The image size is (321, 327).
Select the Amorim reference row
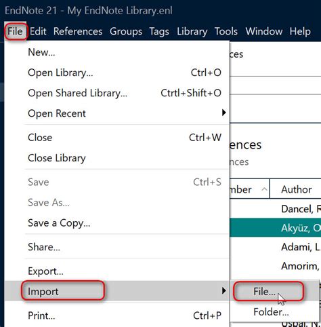pyautogui.click(x=276, y=266)
